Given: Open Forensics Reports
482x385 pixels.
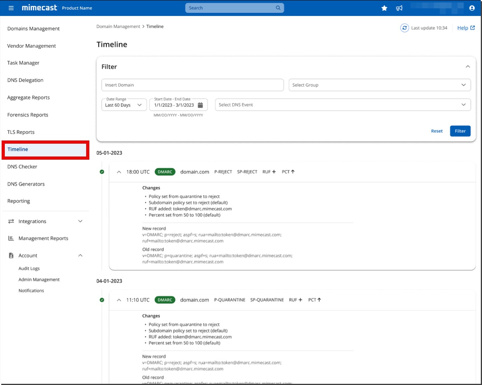Looking at the screenshot, I should tap(28, 115).
